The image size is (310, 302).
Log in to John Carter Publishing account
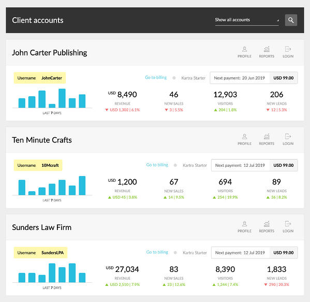tap(288, 52)
